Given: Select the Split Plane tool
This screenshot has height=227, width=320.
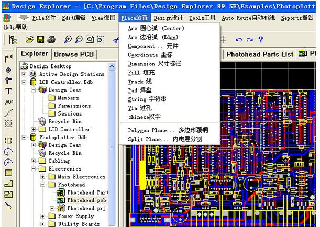Looking at the screenshot, I should click(x=8, y=195).
